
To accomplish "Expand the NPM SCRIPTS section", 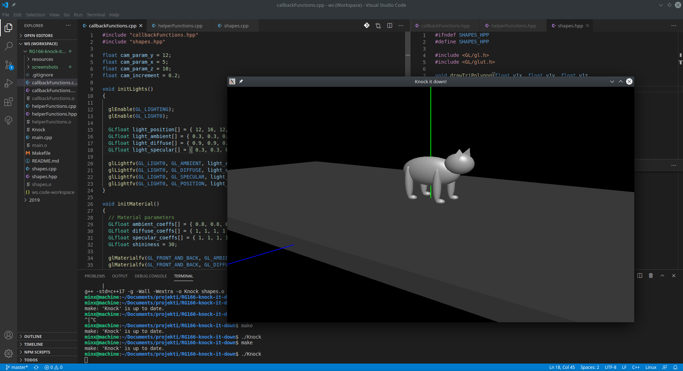I will 47,352.
